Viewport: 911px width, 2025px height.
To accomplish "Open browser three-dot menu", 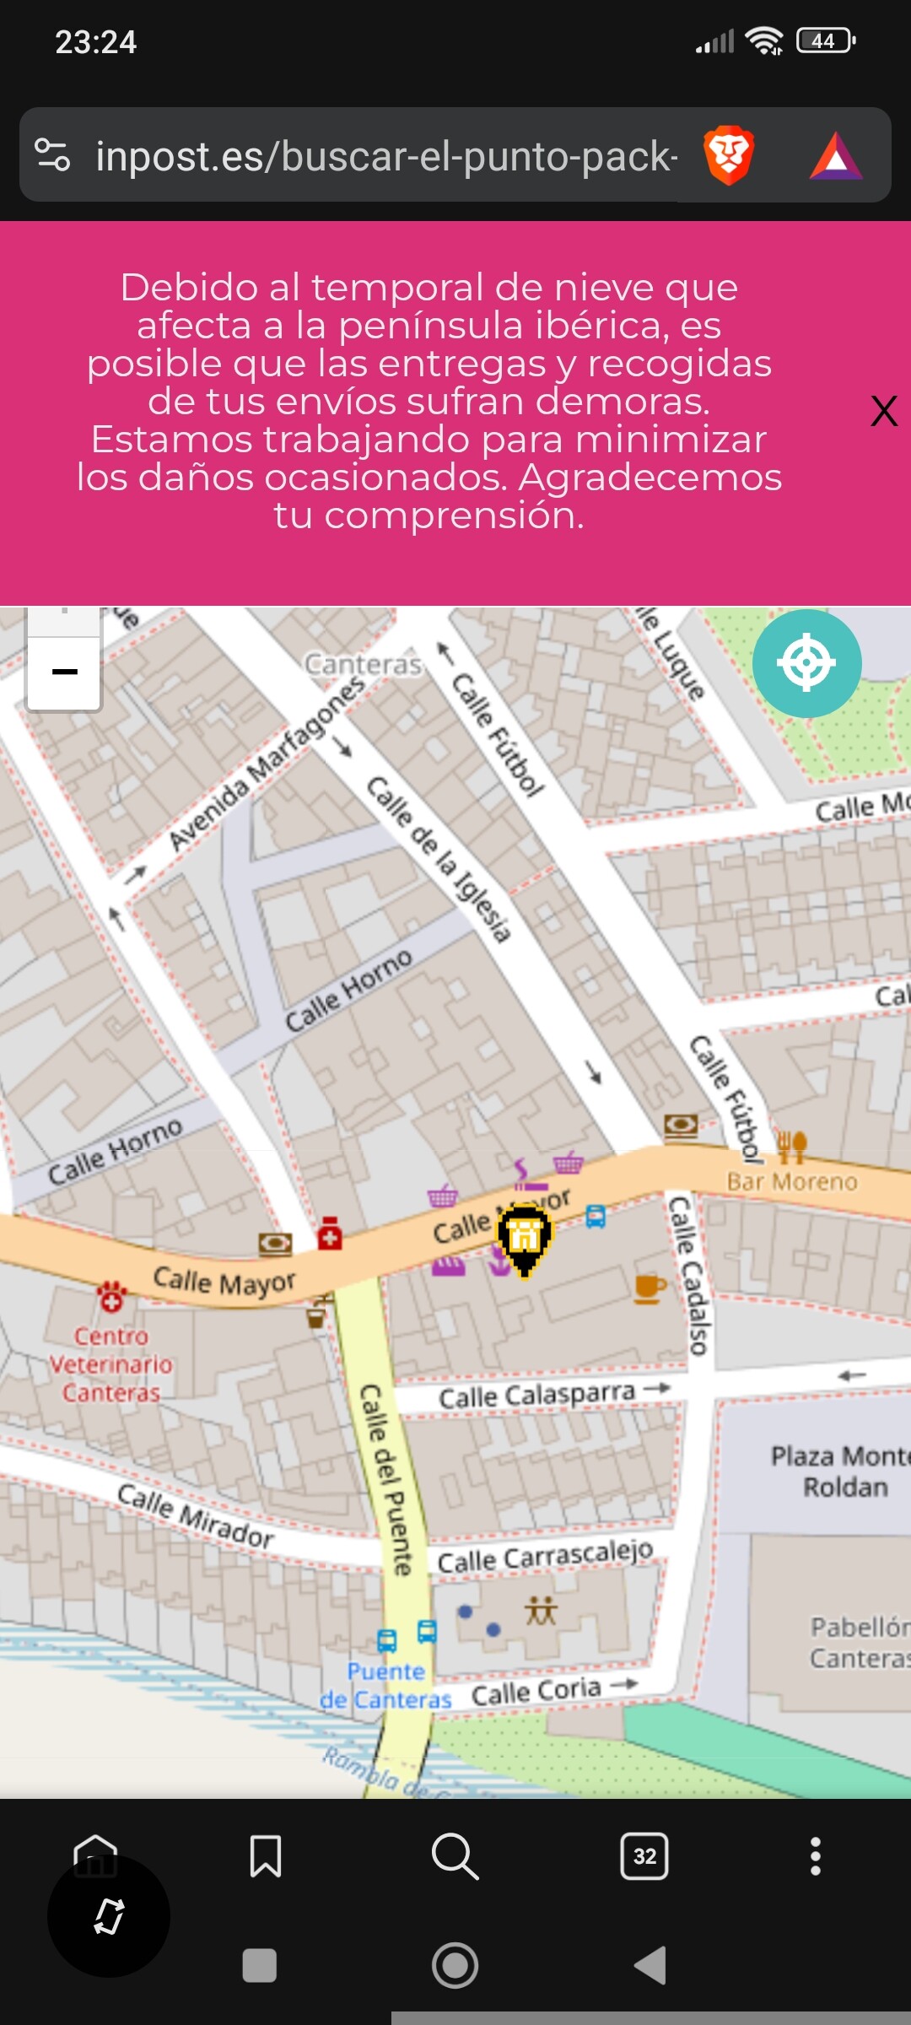I will click(x=815, y=1855).
